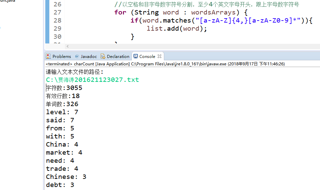Screen dimensions: 320x190
Task: Click console line 'said: 7'
Action: (x=60, y=120)
